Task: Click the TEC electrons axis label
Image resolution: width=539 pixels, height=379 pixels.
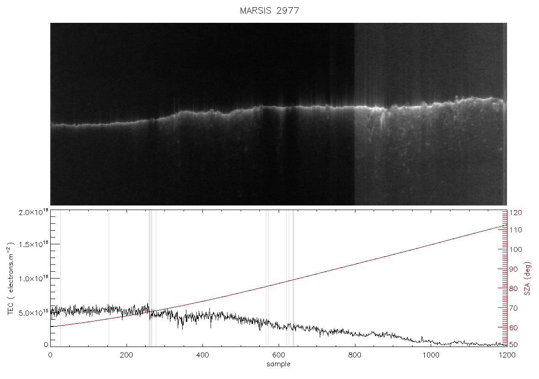Action: [x=11, y=279]
